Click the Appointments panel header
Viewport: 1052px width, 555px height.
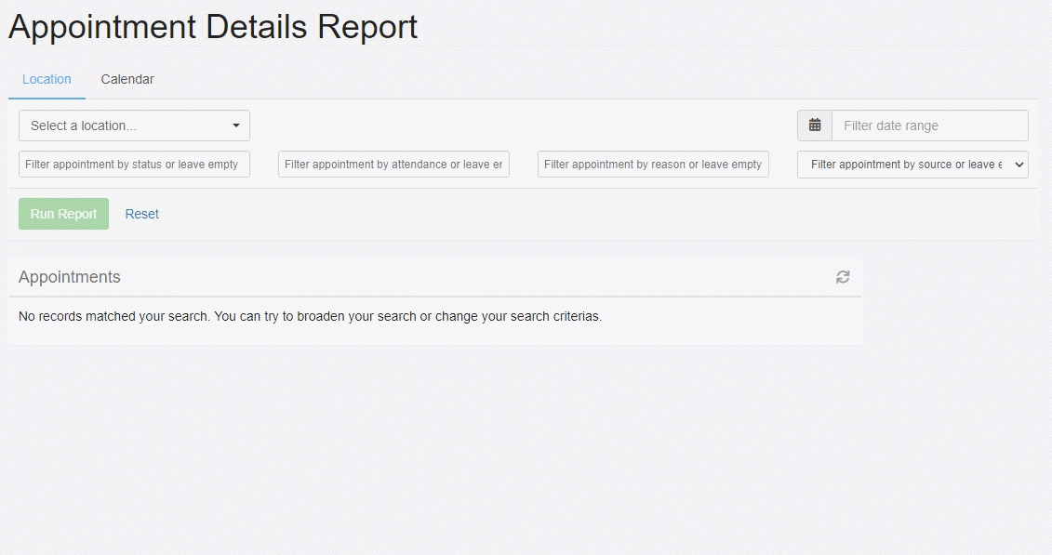(70, 276)
